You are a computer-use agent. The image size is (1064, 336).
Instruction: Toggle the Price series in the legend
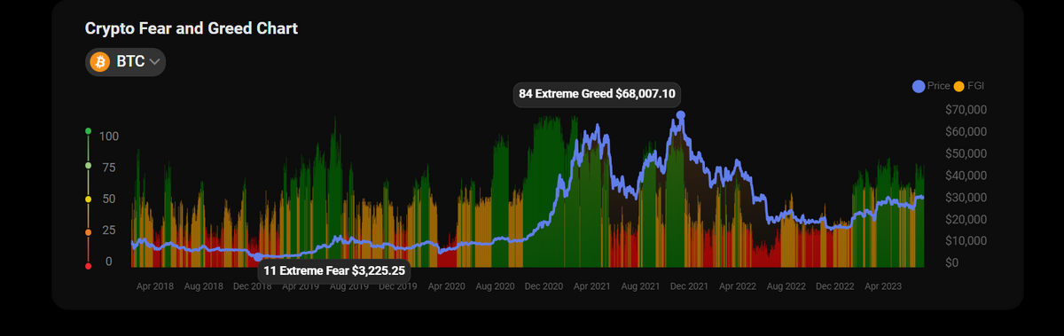click(x=931, y=86)
